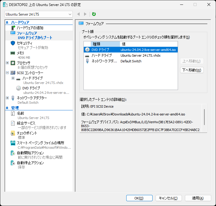Click the 自動開始アクション icon
Screen dimensions: 216x206
13,153
